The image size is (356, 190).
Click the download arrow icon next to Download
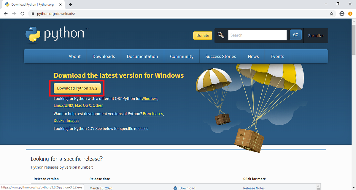(175, 188)
